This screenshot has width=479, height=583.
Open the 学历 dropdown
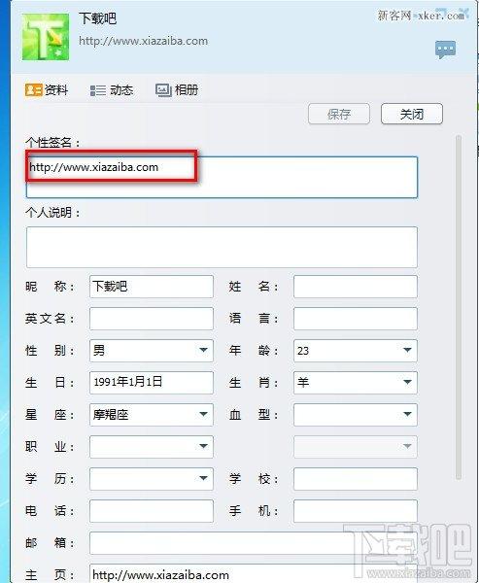(152, 478)
